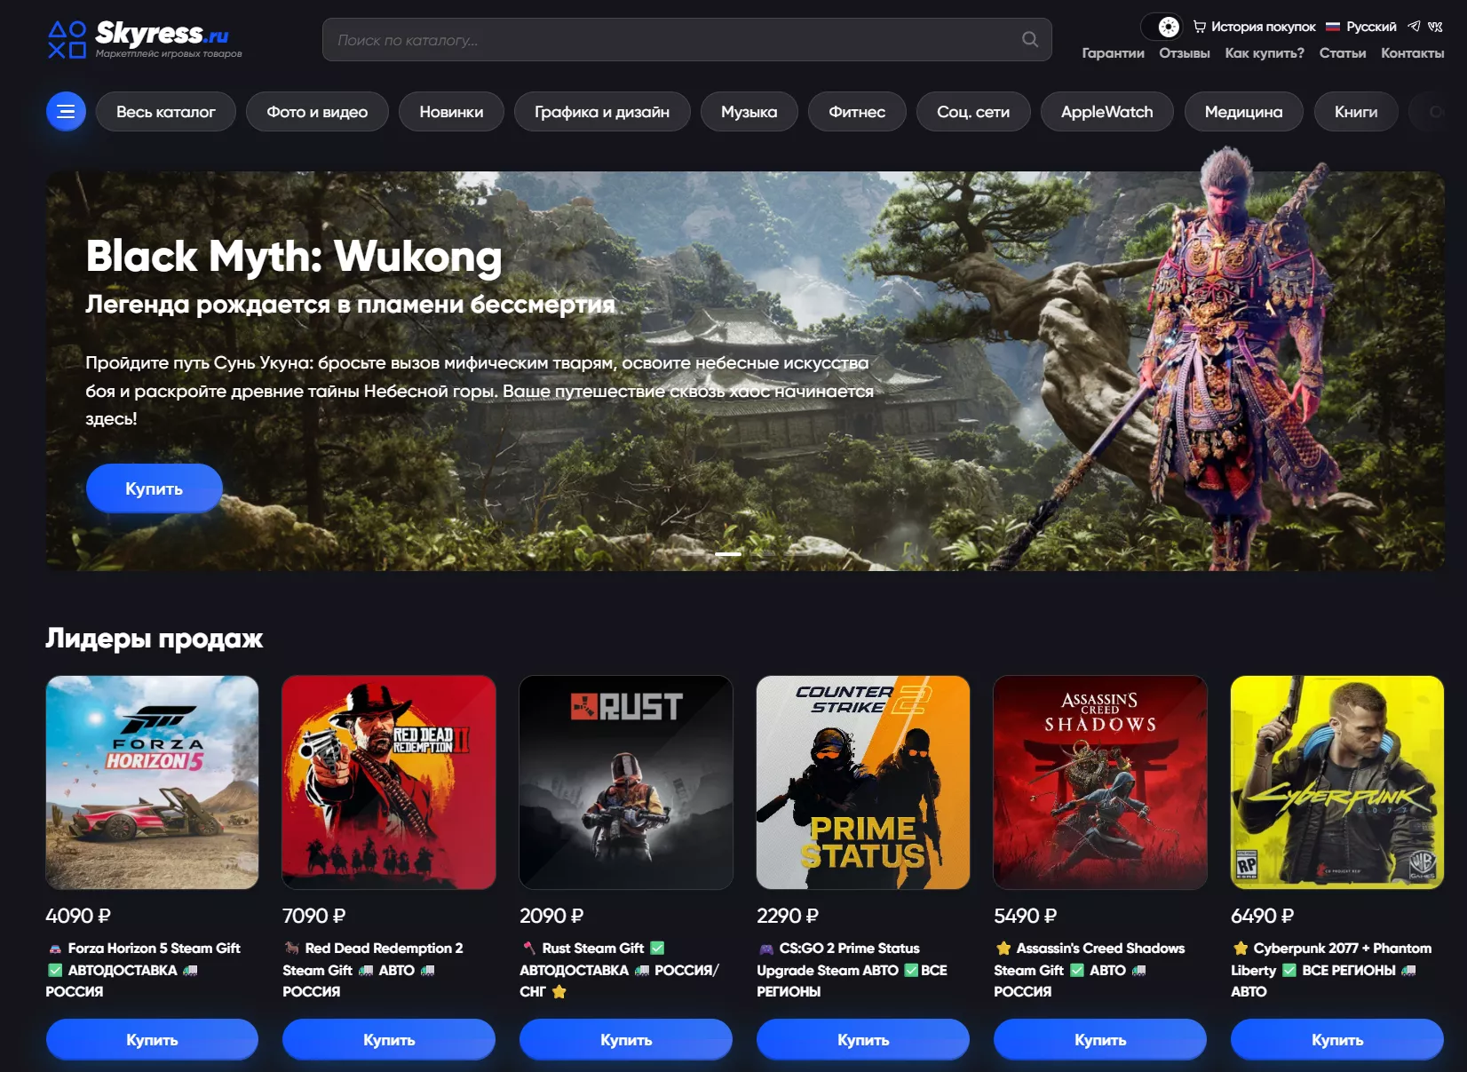1467x1072 pixels.
Task: Open the Cyberpunk 2077 cover image
Action: (1337, 782)
